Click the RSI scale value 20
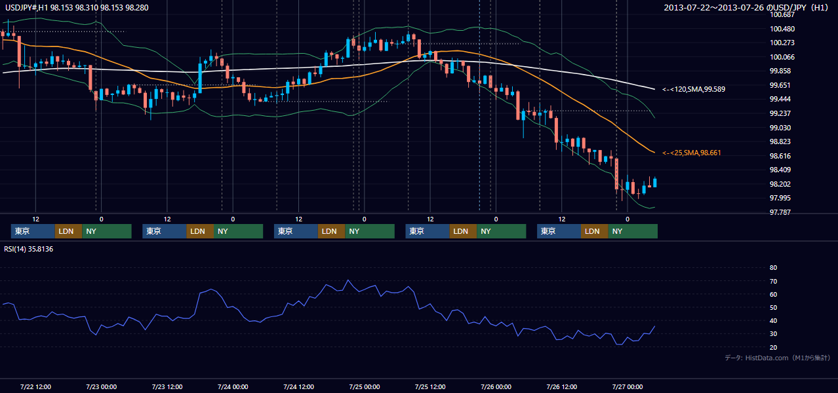The height and width of the screenshot is (393, 838). (x=773, y=347)
